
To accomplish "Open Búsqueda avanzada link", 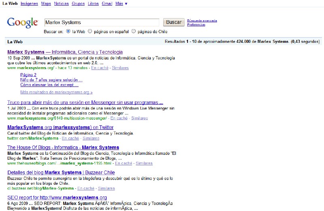I will [202, 21].
